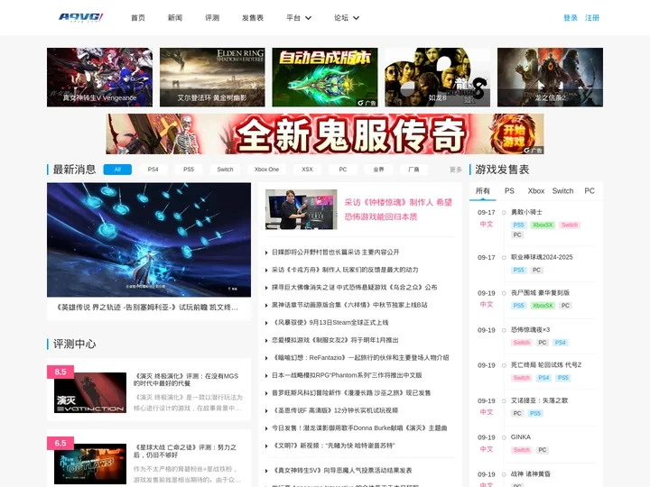Open release entry 恐怖惊魂夜×3

pyautogui.click(x=530, y=330)
